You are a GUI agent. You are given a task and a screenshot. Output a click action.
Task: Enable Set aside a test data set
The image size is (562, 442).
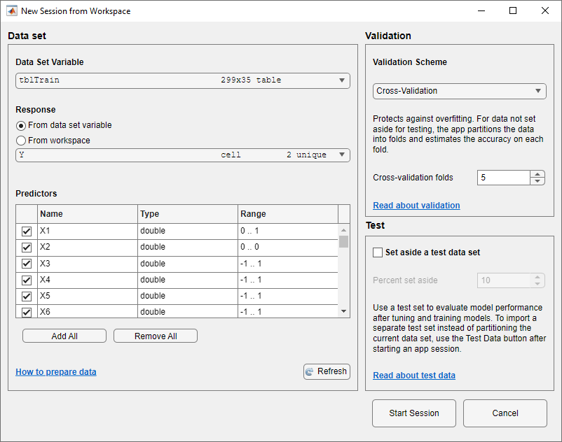[378, 252]
